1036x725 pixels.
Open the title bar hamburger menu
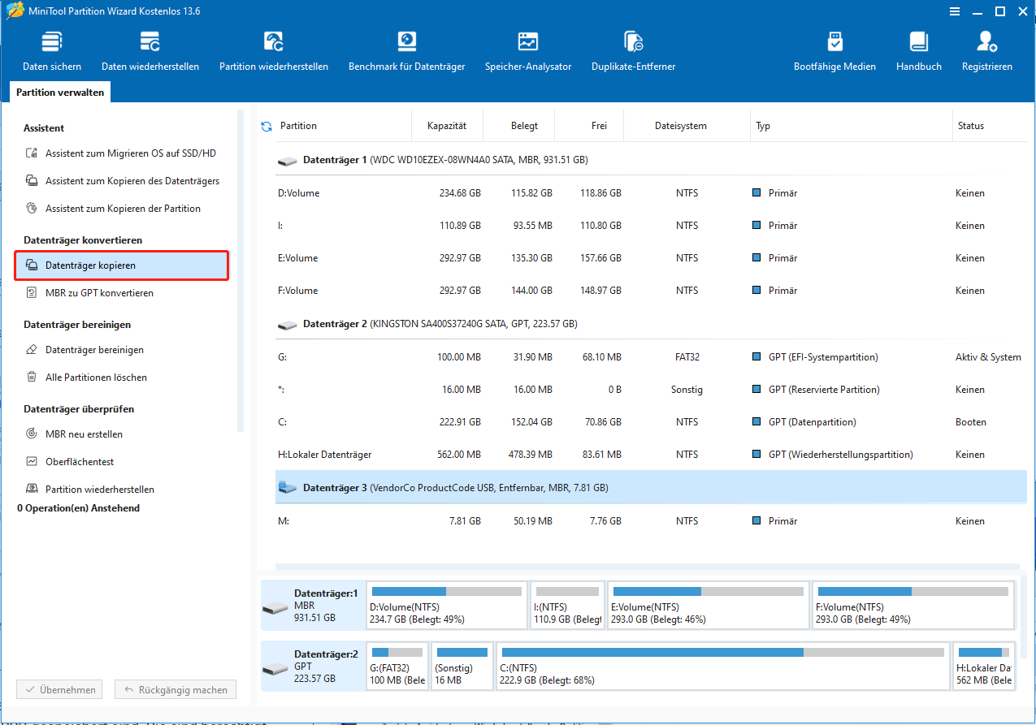point(953,11)
